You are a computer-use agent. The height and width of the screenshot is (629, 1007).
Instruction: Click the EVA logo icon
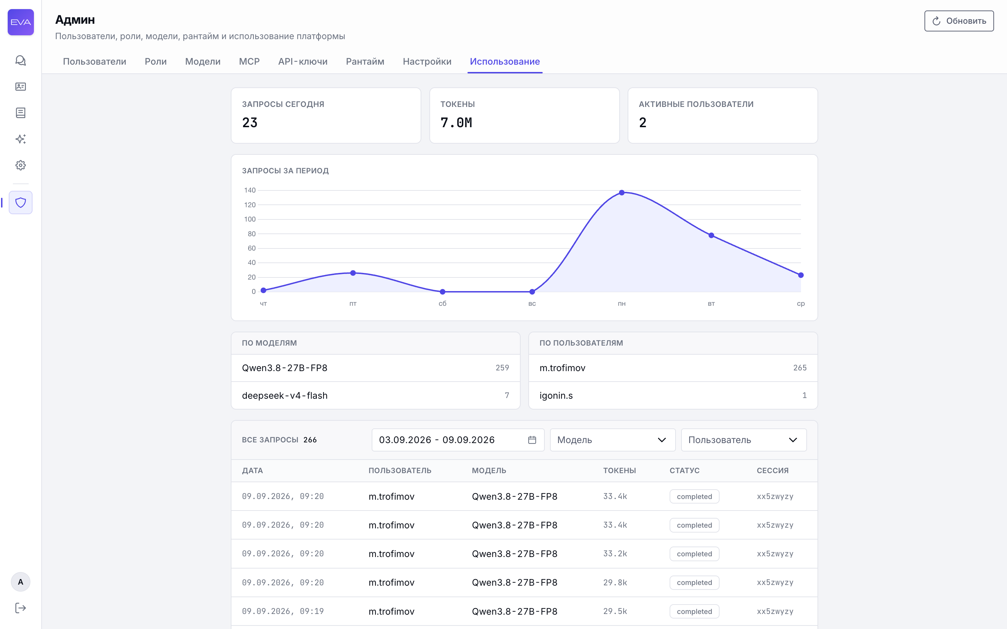pyautogui.click(x=20, y=22)
